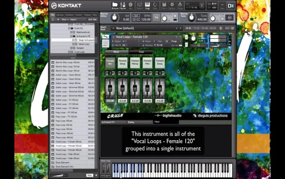Select the Mixer tab in instrument
The image size is (285, 179).
pos(117,52)
